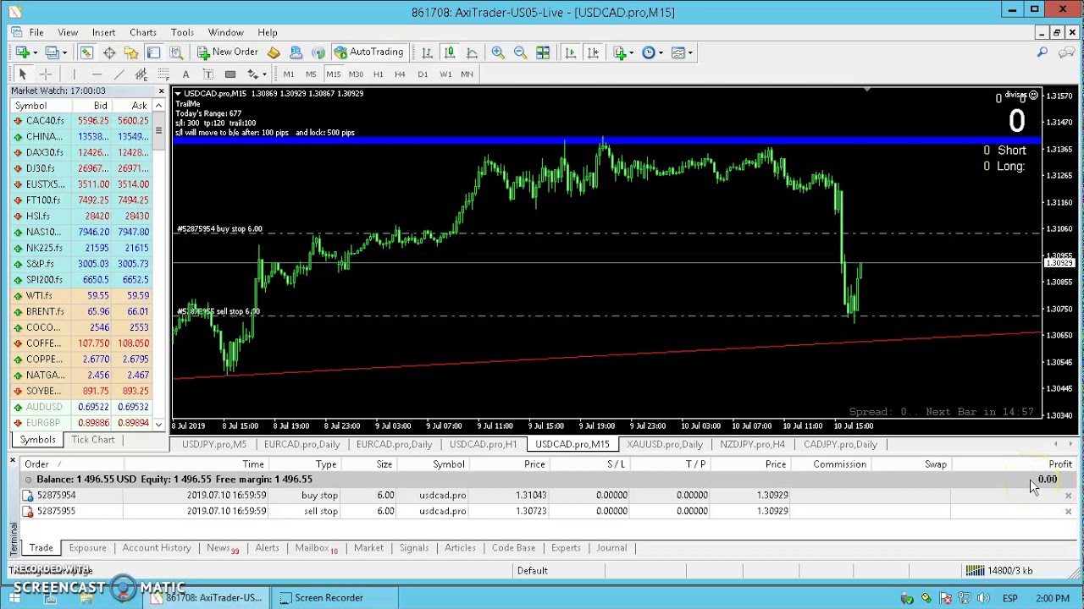Select the Text Label tool

coord(207,74)
